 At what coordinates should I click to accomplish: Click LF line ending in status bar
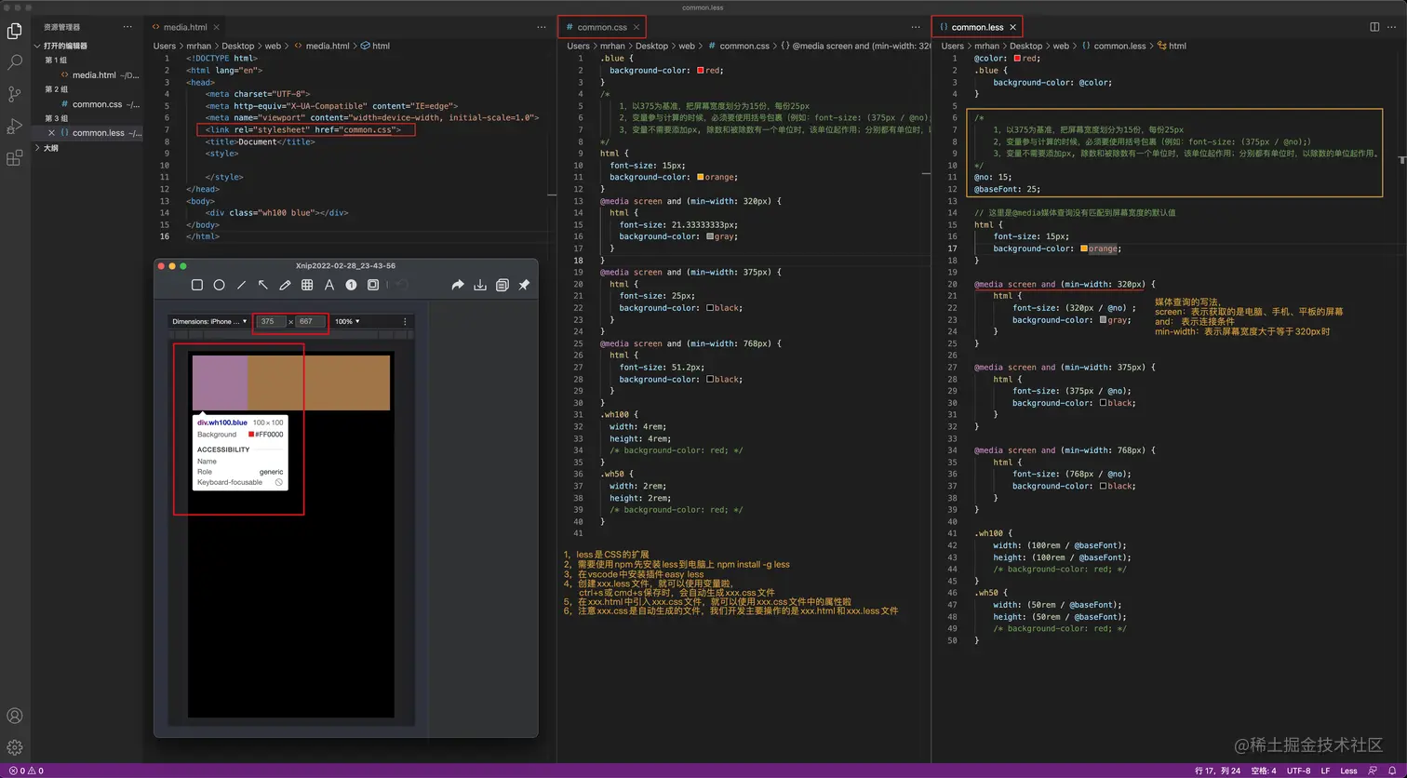click(1325, 771)
